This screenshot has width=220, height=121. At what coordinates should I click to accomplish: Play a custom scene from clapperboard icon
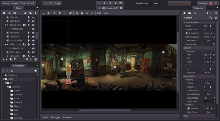coord(115,3)
